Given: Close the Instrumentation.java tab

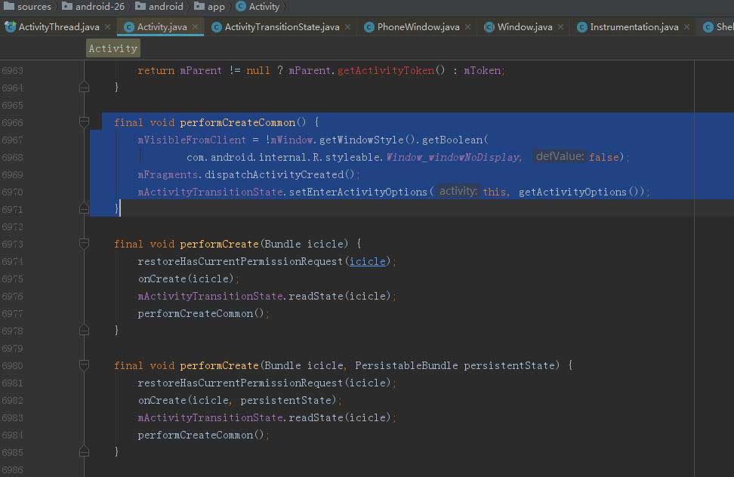Looking at the screenshot, I should pyautogui.click(x=686, y=27).
